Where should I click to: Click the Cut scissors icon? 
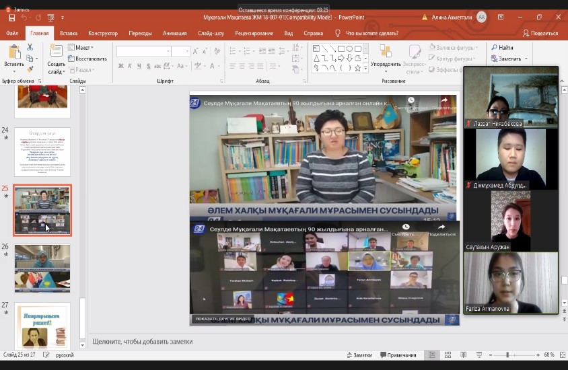coord(30,48)
